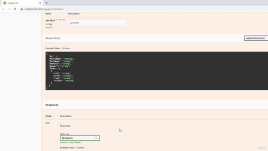Go forward using the browser forward arrow
Viewport: 268px width, 151px height.
[x=9, y=9]
